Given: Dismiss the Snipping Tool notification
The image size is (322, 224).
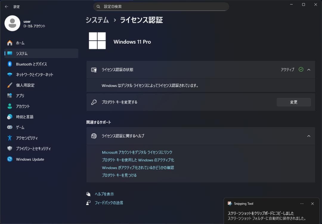Looking at the screenshot, I should 312,203.
